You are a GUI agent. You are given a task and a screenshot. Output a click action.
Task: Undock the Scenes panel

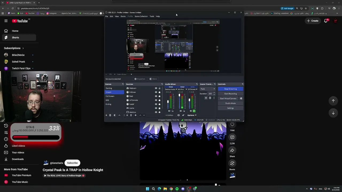[123, 84]
